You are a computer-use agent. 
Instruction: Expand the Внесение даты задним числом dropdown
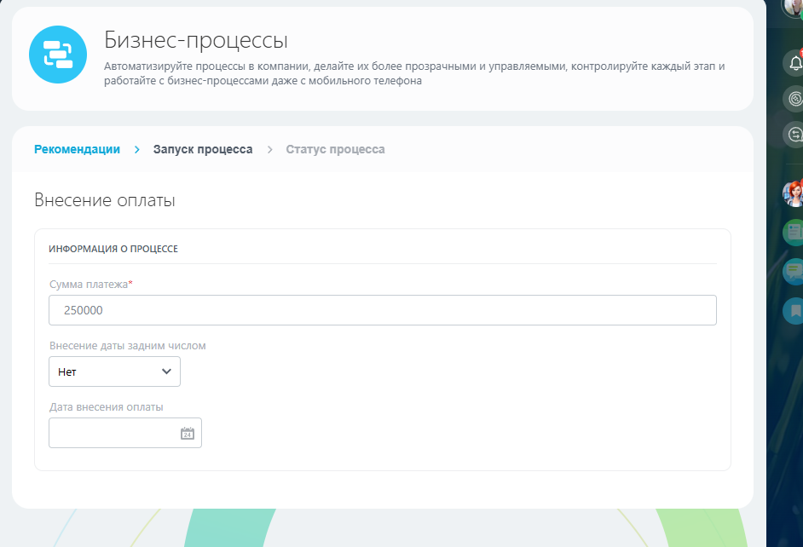coord(115,371)
